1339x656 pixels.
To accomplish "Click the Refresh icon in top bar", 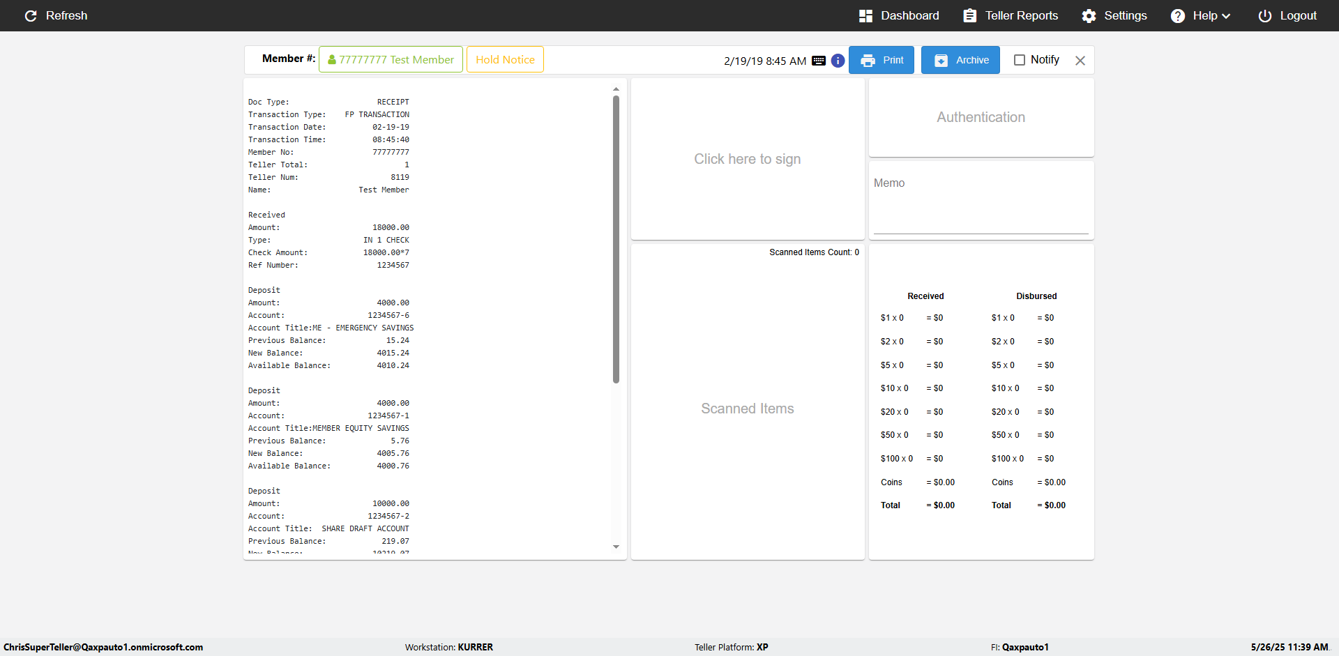I will 31,15.
